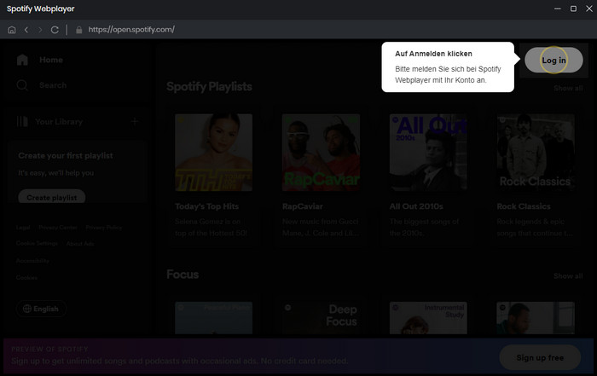Image resolution: width=597 pixels, height=376 pixels.
Task: Click the Today's Top Hits title
Action: [206, 206]
